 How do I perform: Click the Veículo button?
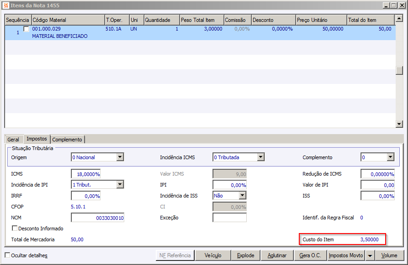(x=213, y=255)
